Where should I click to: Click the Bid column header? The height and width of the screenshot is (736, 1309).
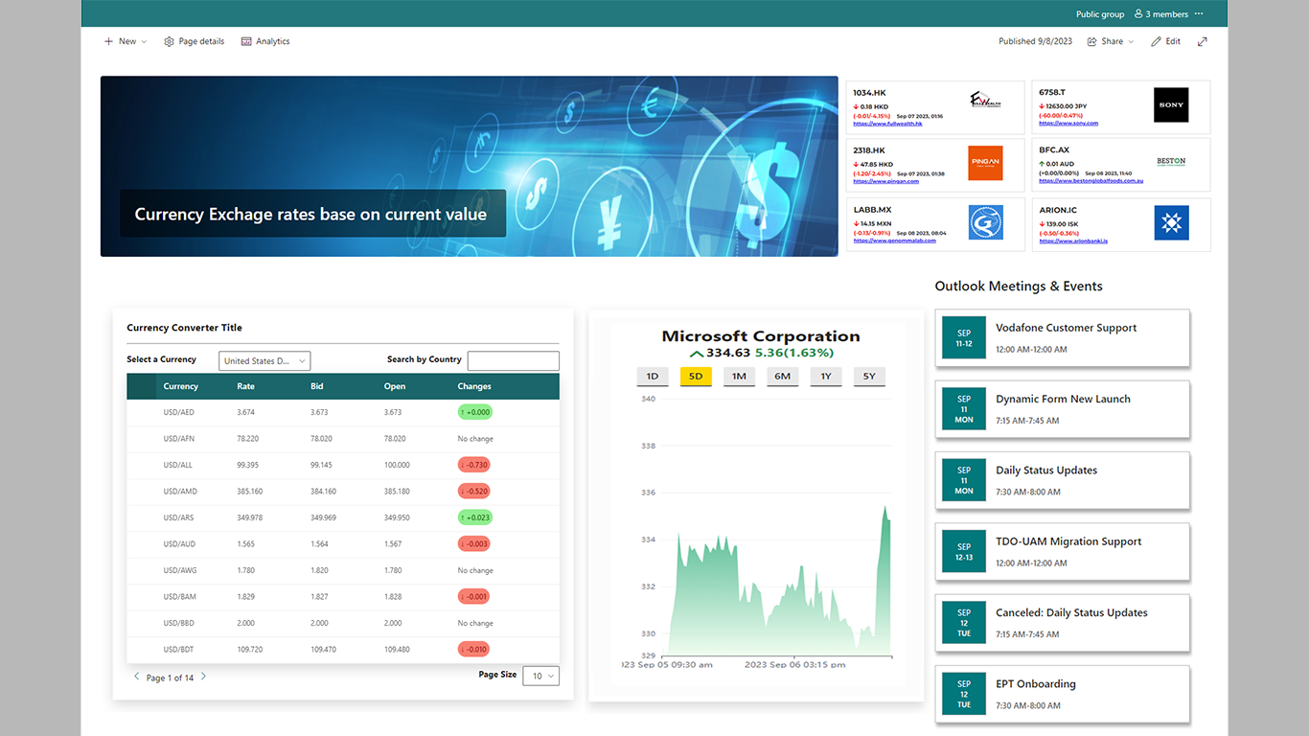coord(317,386)
